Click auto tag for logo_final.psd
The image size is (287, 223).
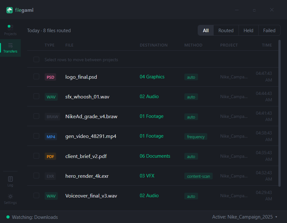click(x=191, y=77)
